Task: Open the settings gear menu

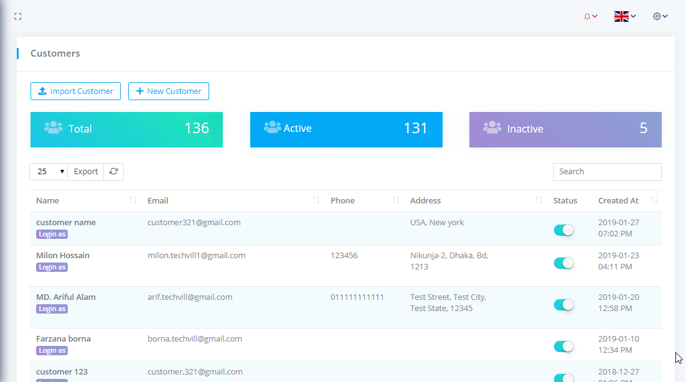Action: click(660, 16)
